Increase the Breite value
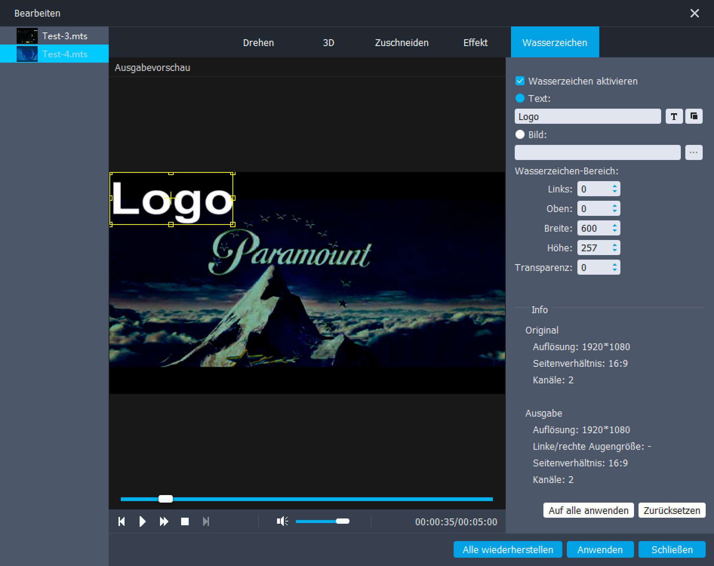This screenshot has width=714, height=566. [x=615, y=225]
